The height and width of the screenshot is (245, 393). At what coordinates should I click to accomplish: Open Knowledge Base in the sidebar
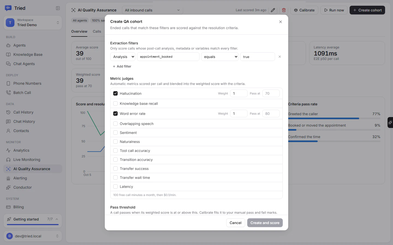tap(33, 54)
